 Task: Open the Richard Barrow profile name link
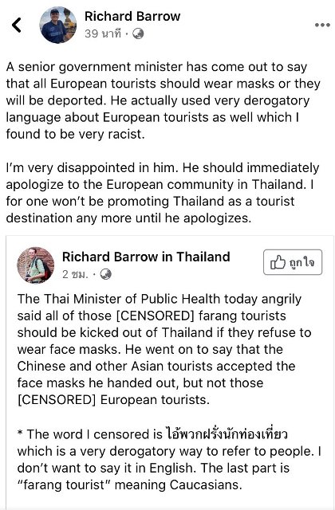(x=132, y=16)
